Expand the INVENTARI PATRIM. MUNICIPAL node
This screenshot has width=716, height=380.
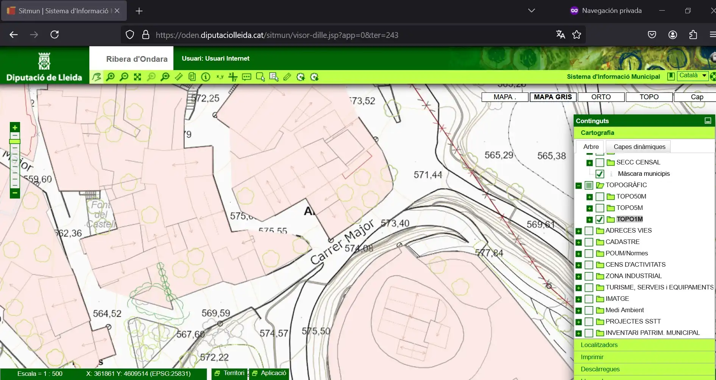point(579,333)
